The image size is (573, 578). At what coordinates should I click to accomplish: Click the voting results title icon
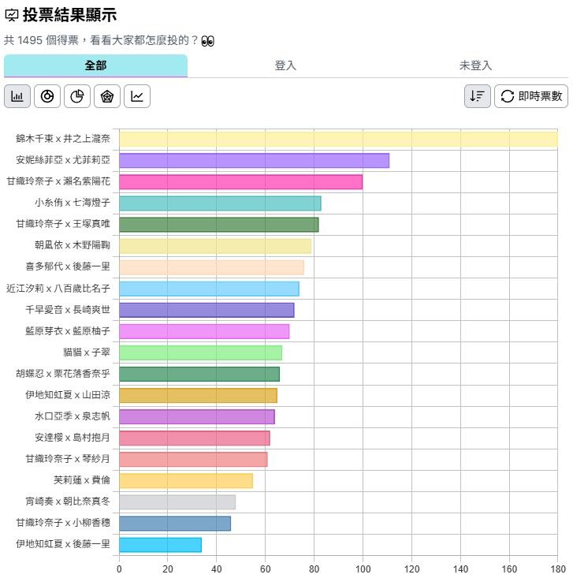point(12,15)
